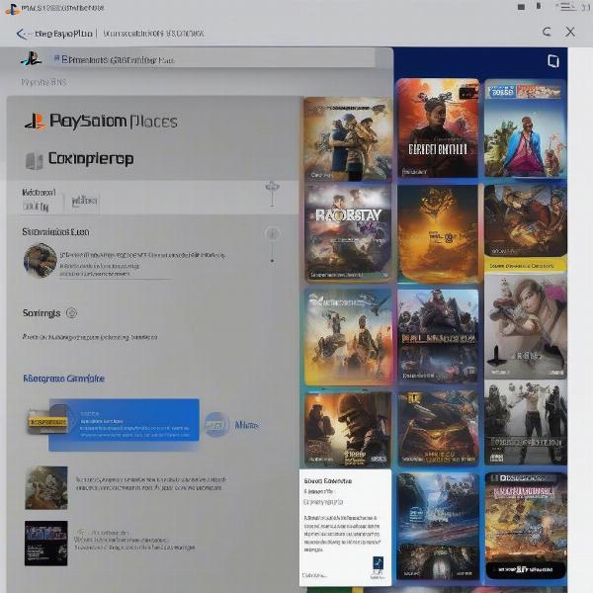593x593 pixels.
Task: Click the round info icon beside 'Stiareiaiaos'
Action: click(272, 233)
